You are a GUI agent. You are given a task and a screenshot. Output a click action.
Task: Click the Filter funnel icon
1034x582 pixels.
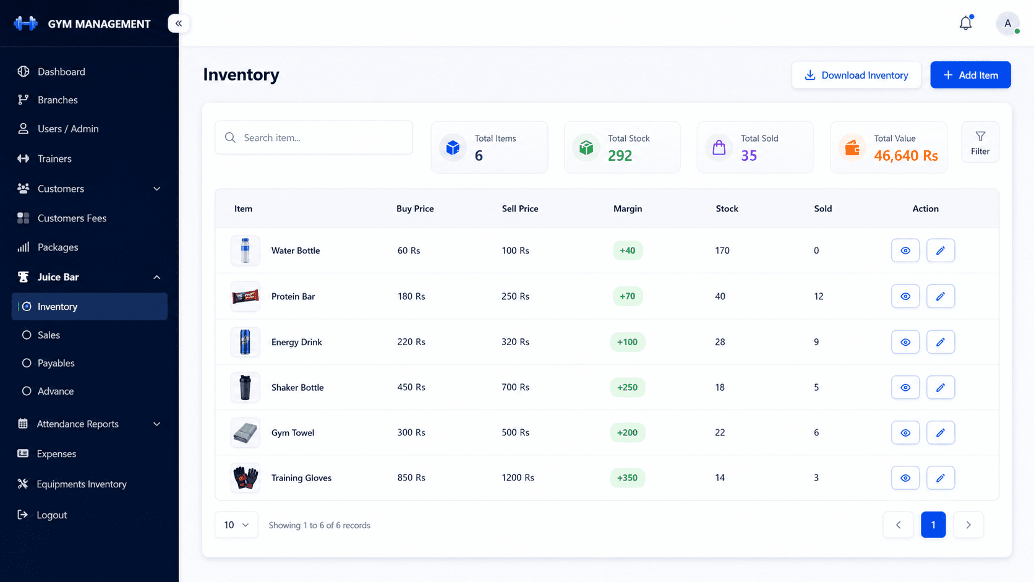980,136
